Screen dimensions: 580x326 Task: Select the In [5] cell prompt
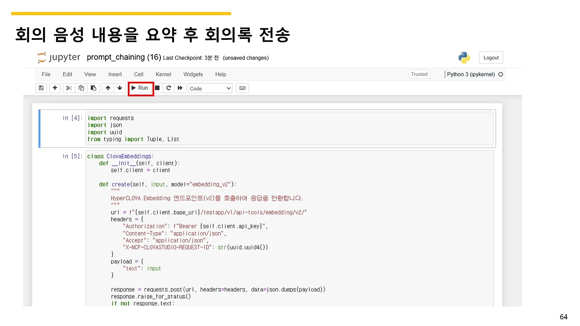(x=72, y=156)
